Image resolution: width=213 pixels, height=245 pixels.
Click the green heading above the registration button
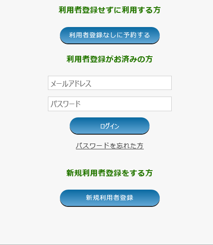(110, 173)
